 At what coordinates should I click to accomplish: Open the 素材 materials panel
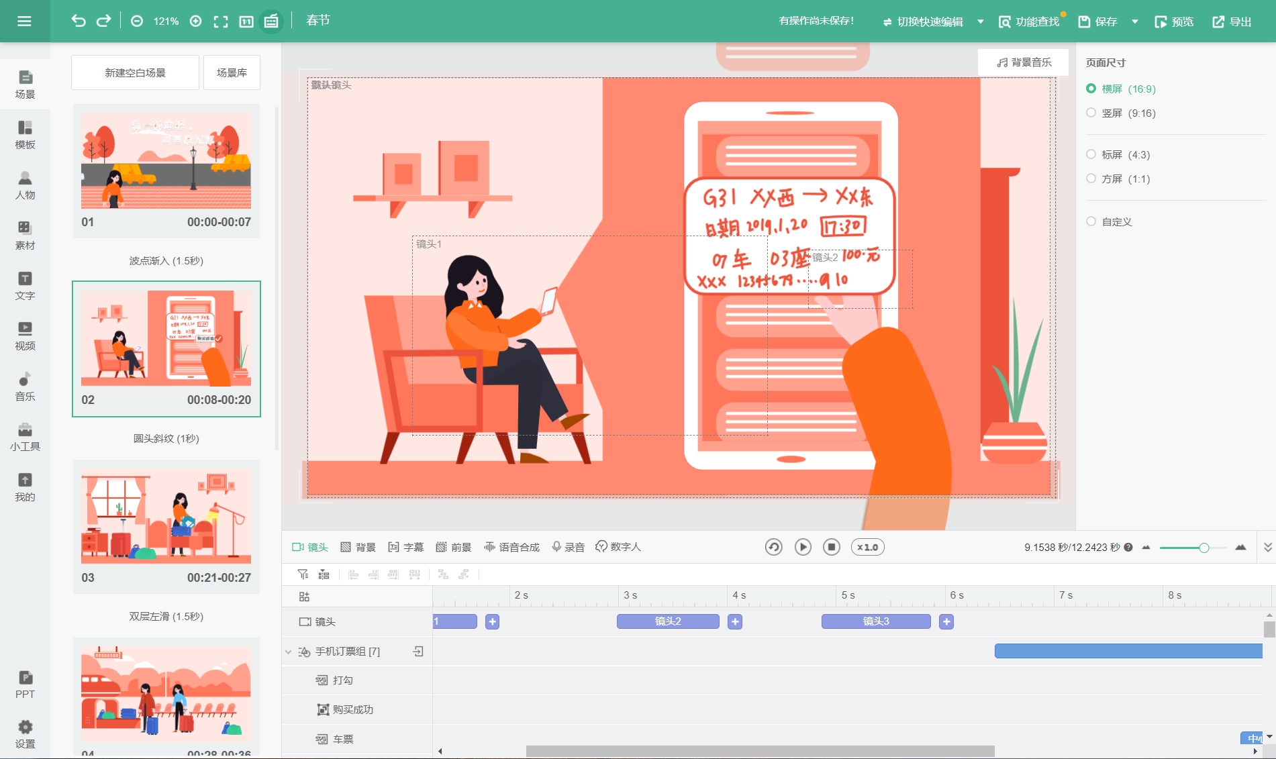point(25,236)
